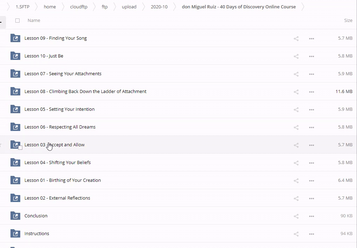Click folder icon of Lesson 05 - Setting Your Intention

pyautogui.click(x=15, y=109)
